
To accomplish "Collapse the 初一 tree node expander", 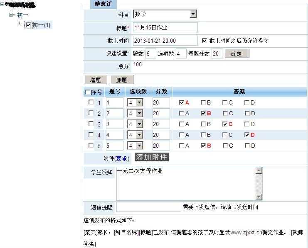I will 12,15.
